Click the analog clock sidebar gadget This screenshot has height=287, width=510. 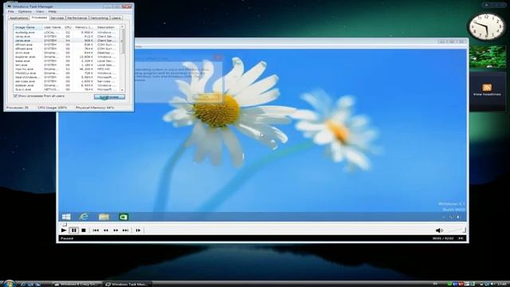(x=486, y=26)
